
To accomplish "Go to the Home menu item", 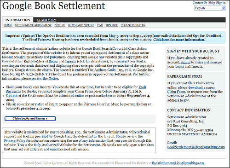I will (x=8, y=25).
